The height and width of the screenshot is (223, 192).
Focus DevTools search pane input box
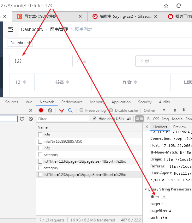click(9, 119)
